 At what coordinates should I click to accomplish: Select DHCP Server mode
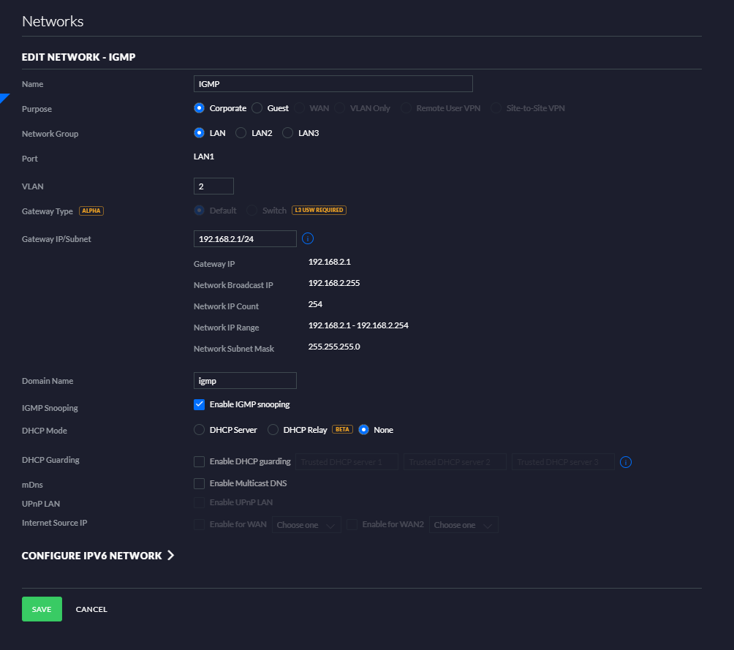[x=199, y=430]
